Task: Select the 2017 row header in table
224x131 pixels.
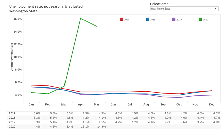Action: [12, 113]
